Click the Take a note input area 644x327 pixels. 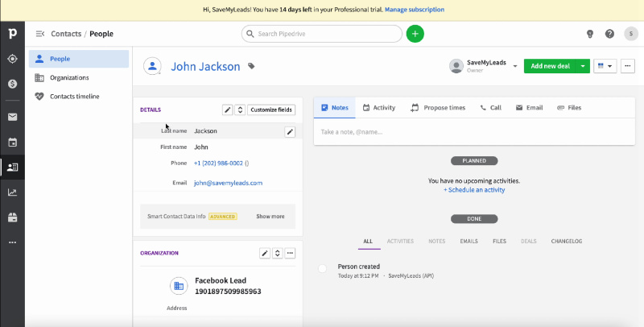click(474, 132)
